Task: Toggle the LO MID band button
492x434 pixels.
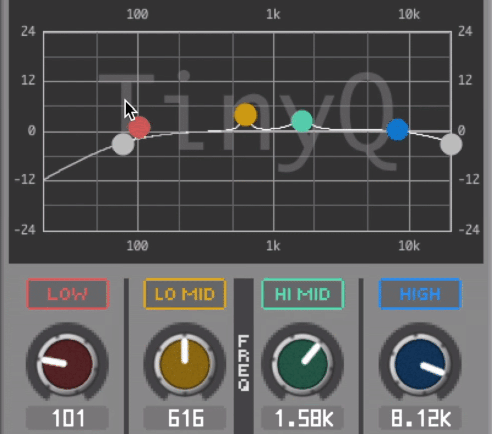Action: point(185,294)
